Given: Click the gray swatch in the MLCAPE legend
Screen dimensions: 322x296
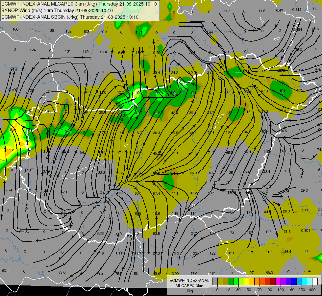Looking at the screenshot, I should coord(215,282).
